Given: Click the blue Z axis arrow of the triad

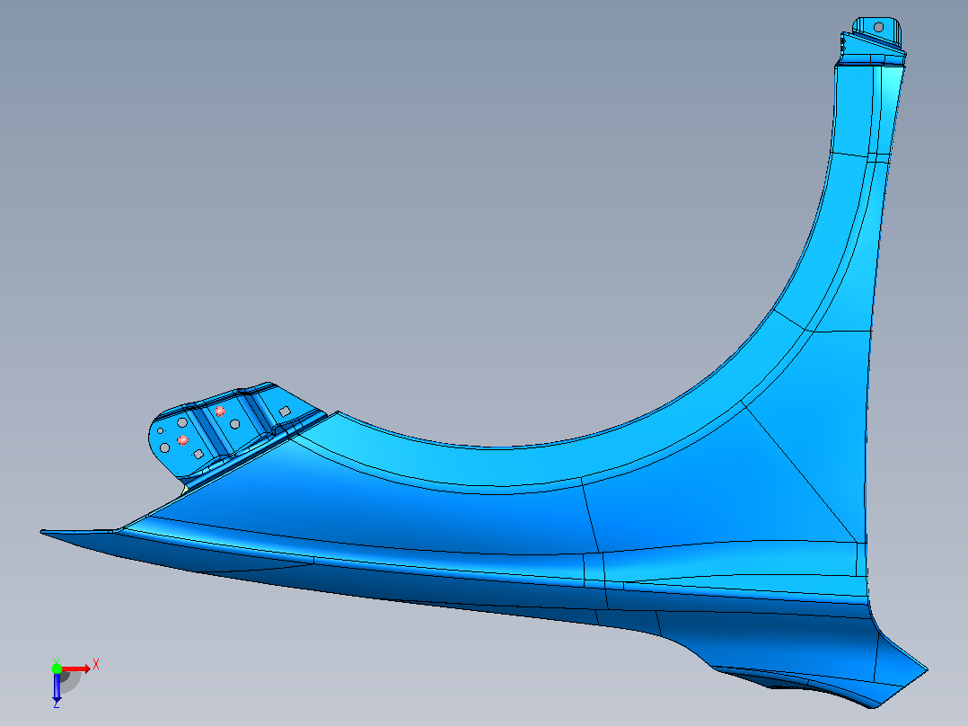Looking at the screenshot, I should tap(57, 687).
